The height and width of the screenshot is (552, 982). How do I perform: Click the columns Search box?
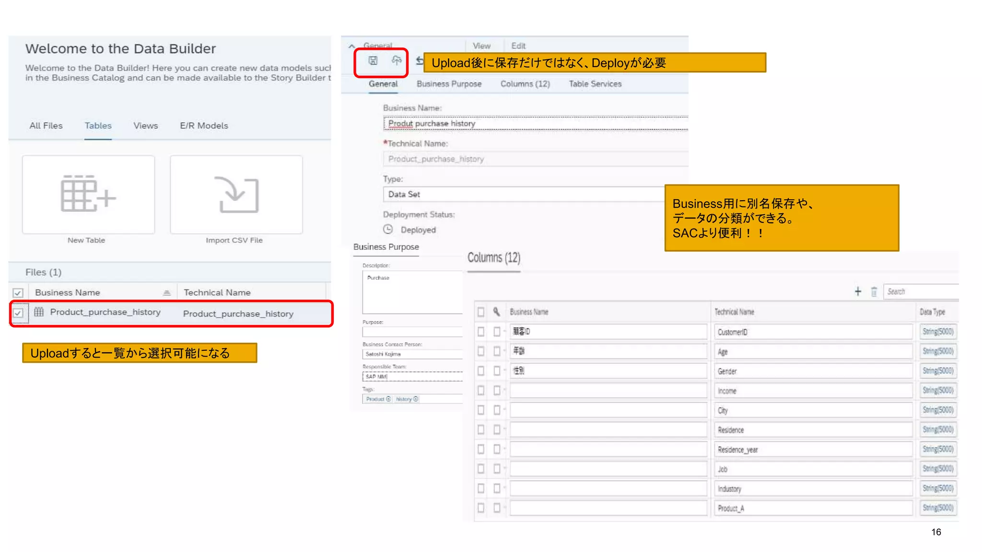tap(921, 291)
